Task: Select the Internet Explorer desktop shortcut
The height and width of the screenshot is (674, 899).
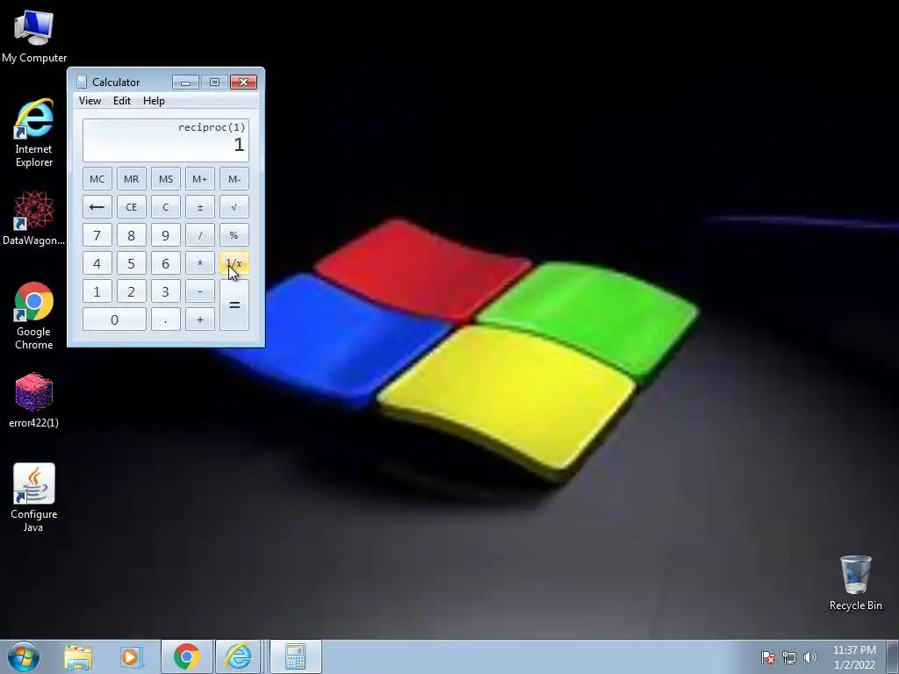Action: 34,133
